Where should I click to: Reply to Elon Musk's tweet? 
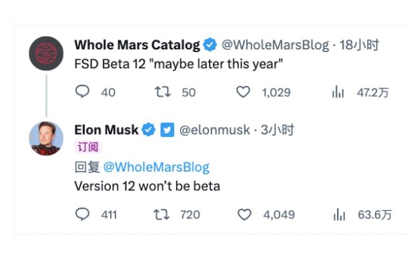pyautogui.click(x=83, y=214)
